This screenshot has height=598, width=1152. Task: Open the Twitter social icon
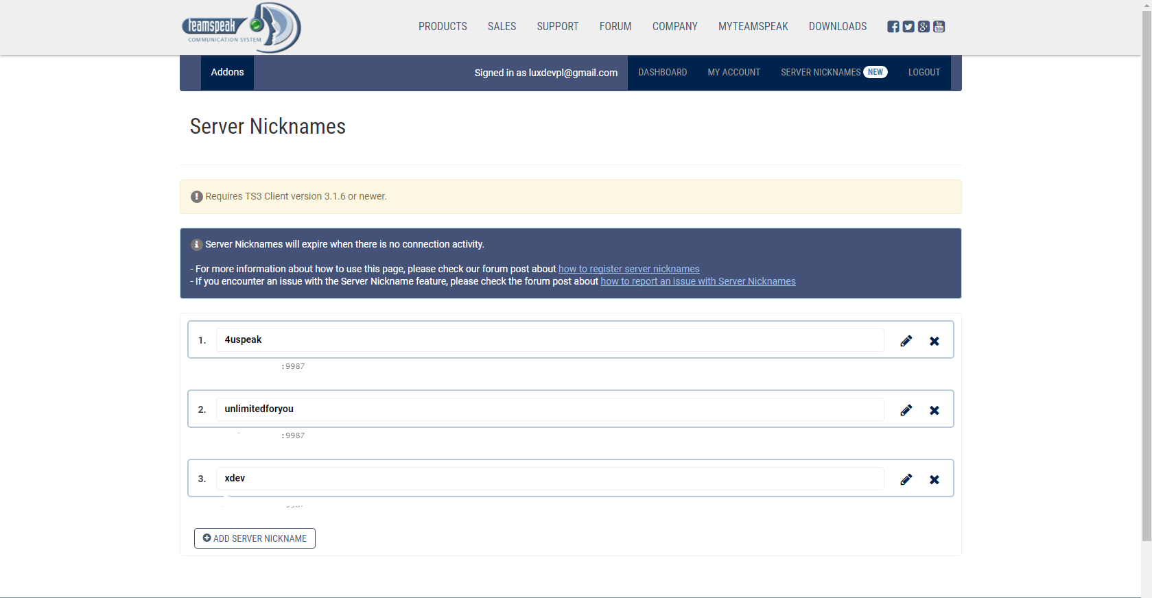click(908, 27)
